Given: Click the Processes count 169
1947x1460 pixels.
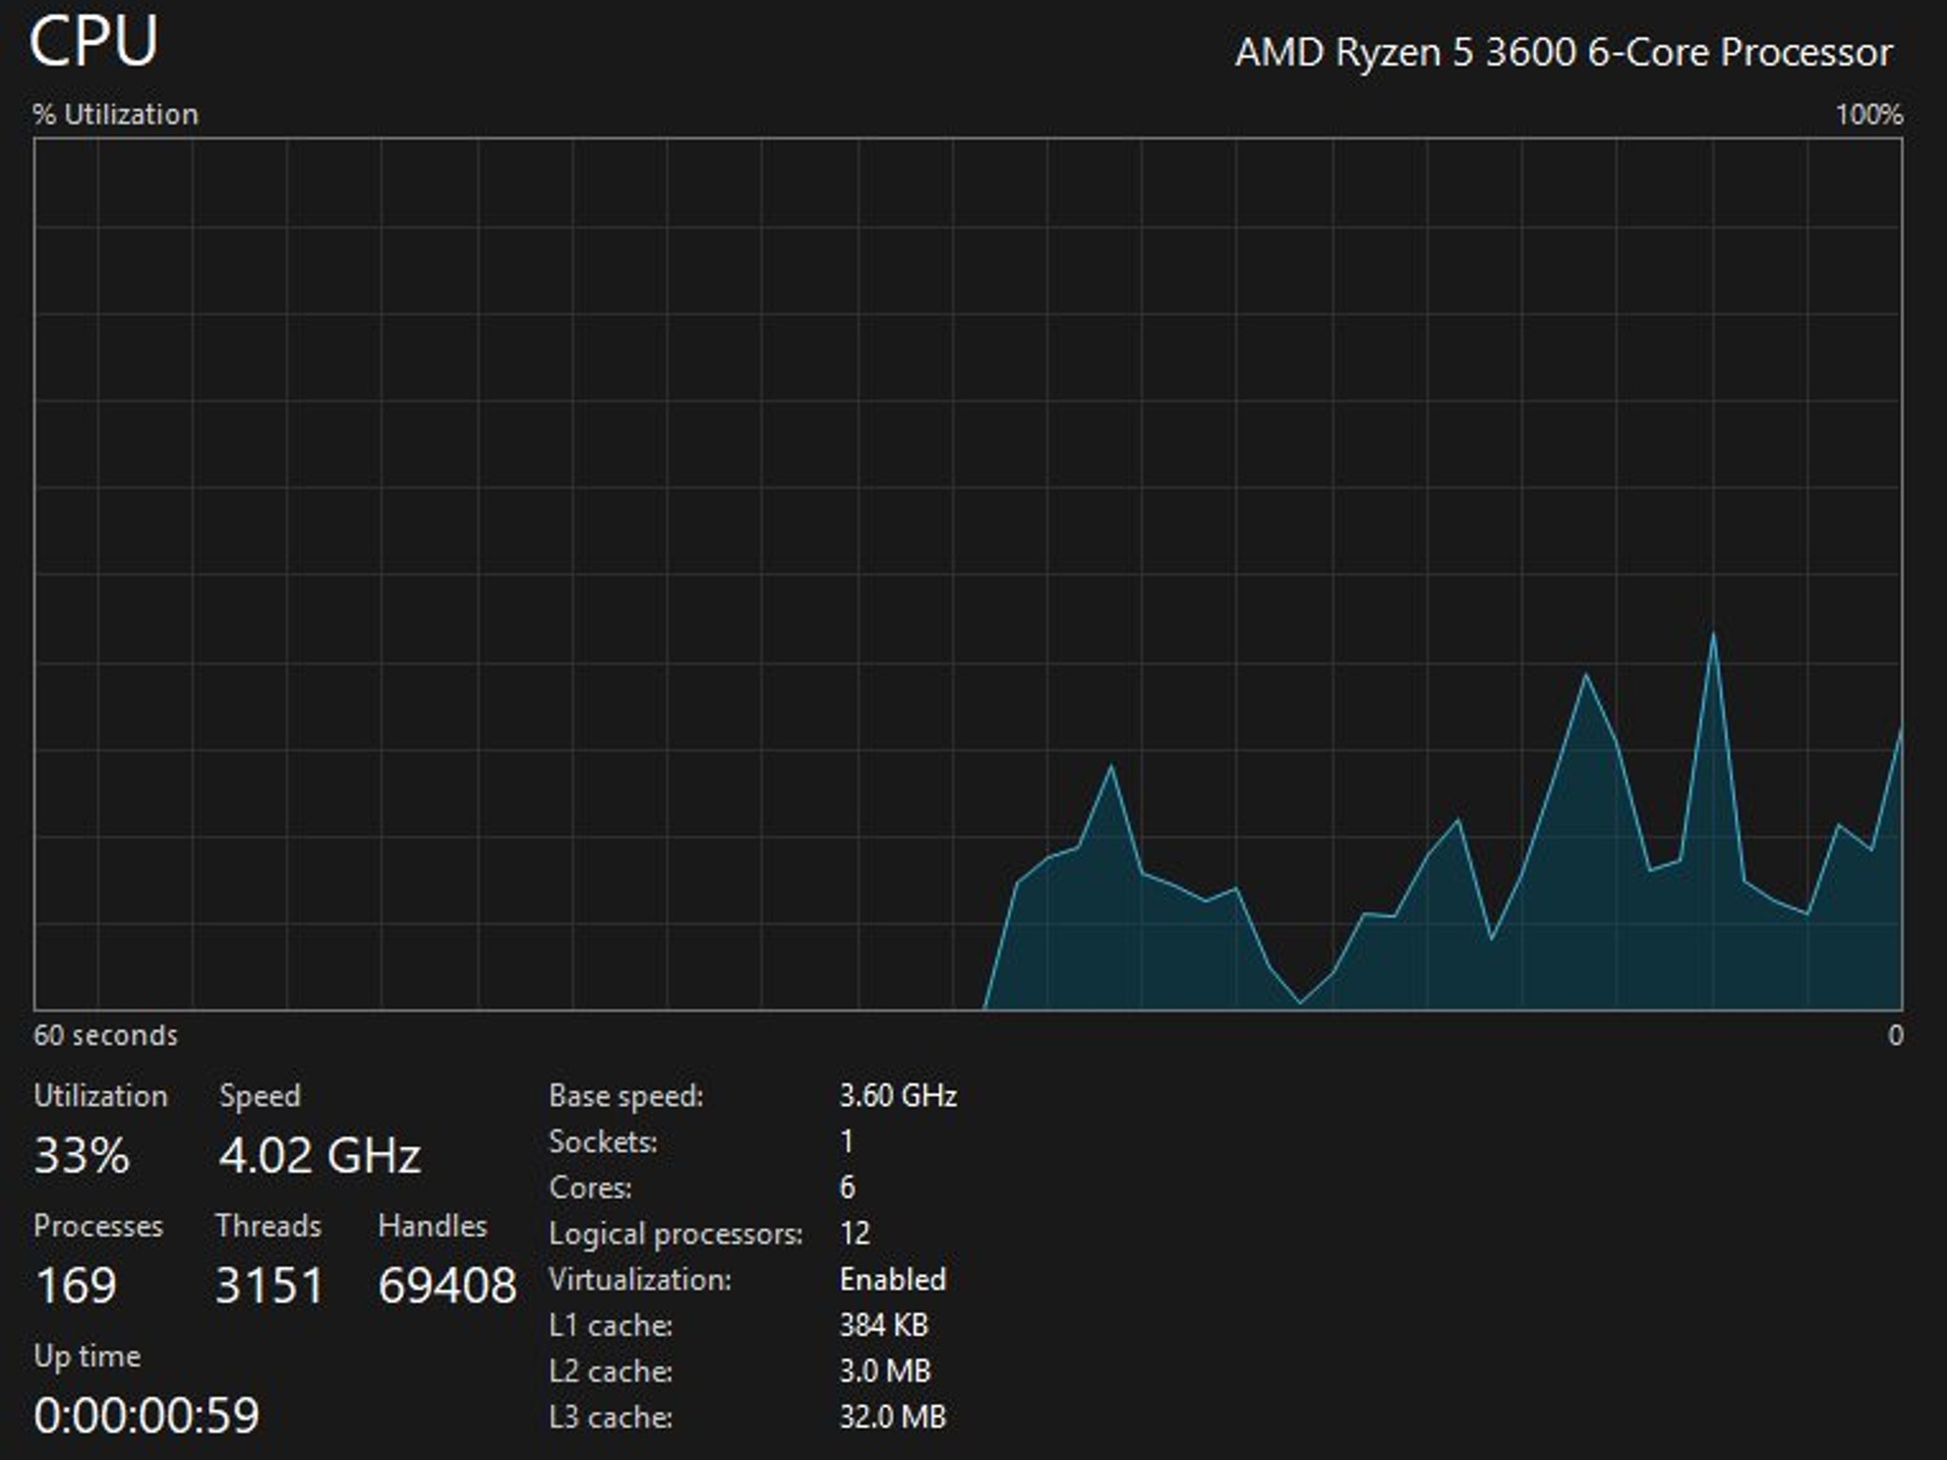Looking at the screenshot, I should click(76, 1285).
